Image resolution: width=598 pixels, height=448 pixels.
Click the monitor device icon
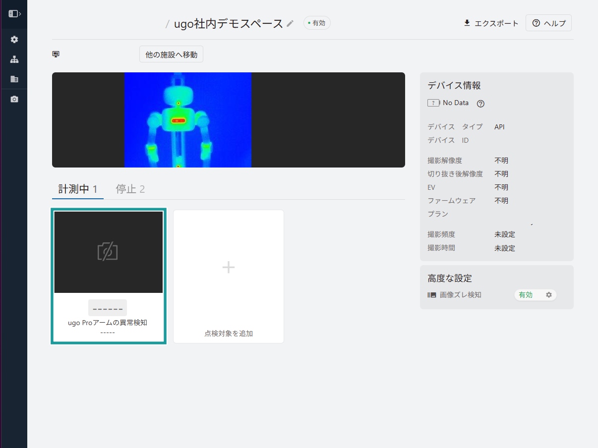(56, 54)
